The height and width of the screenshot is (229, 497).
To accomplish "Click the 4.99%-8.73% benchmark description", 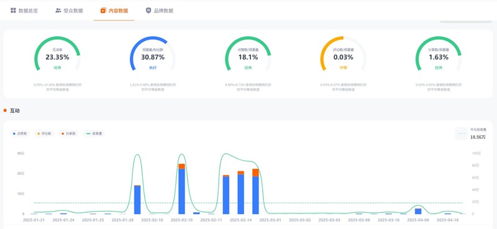I will coord(248,87).
